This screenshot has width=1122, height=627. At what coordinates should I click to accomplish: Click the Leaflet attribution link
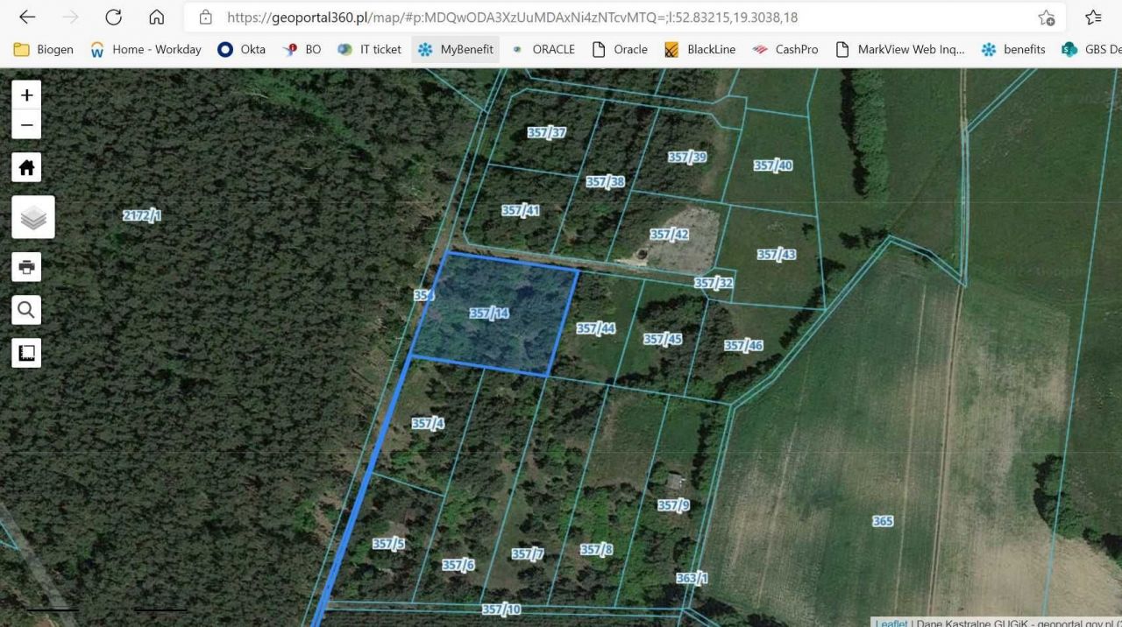[x=891, y=623]
